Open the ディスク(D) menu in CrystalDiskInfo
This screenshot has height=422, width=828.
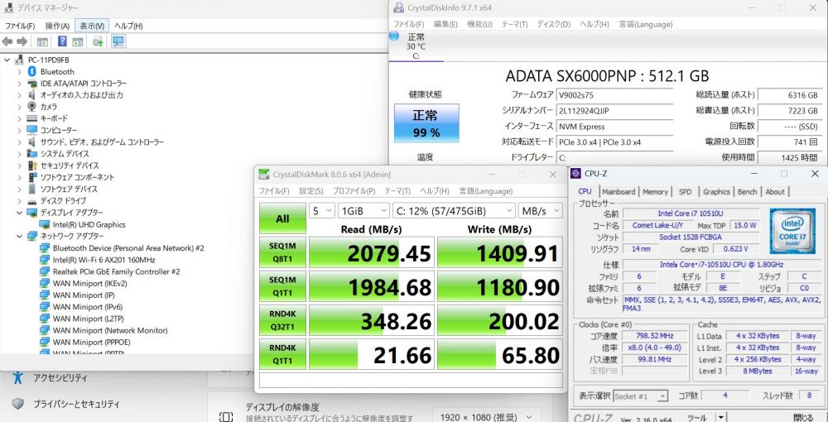[553, 24]
